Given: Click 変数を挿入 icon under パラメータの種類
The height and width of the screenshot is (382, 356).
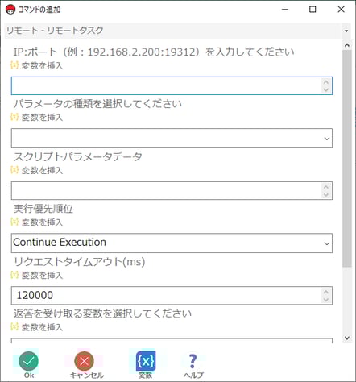Looking at the screenshot, I should 14,117.
